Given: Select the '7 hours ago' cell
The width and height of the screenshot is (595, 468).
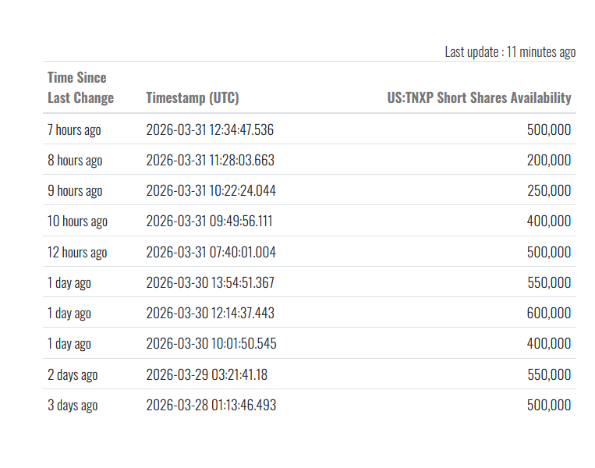Looking at the screenshot, I should [74, 129].
